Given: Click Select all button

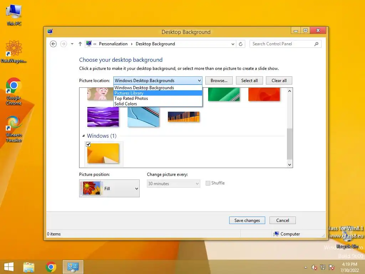Looking at the screenshot, I should pyautogui.click(x=249, y=81).
